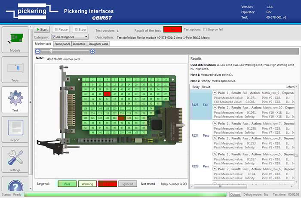
Task: Click the results vertical scrollbar down arrow
Action: click(x=297, y=182)
